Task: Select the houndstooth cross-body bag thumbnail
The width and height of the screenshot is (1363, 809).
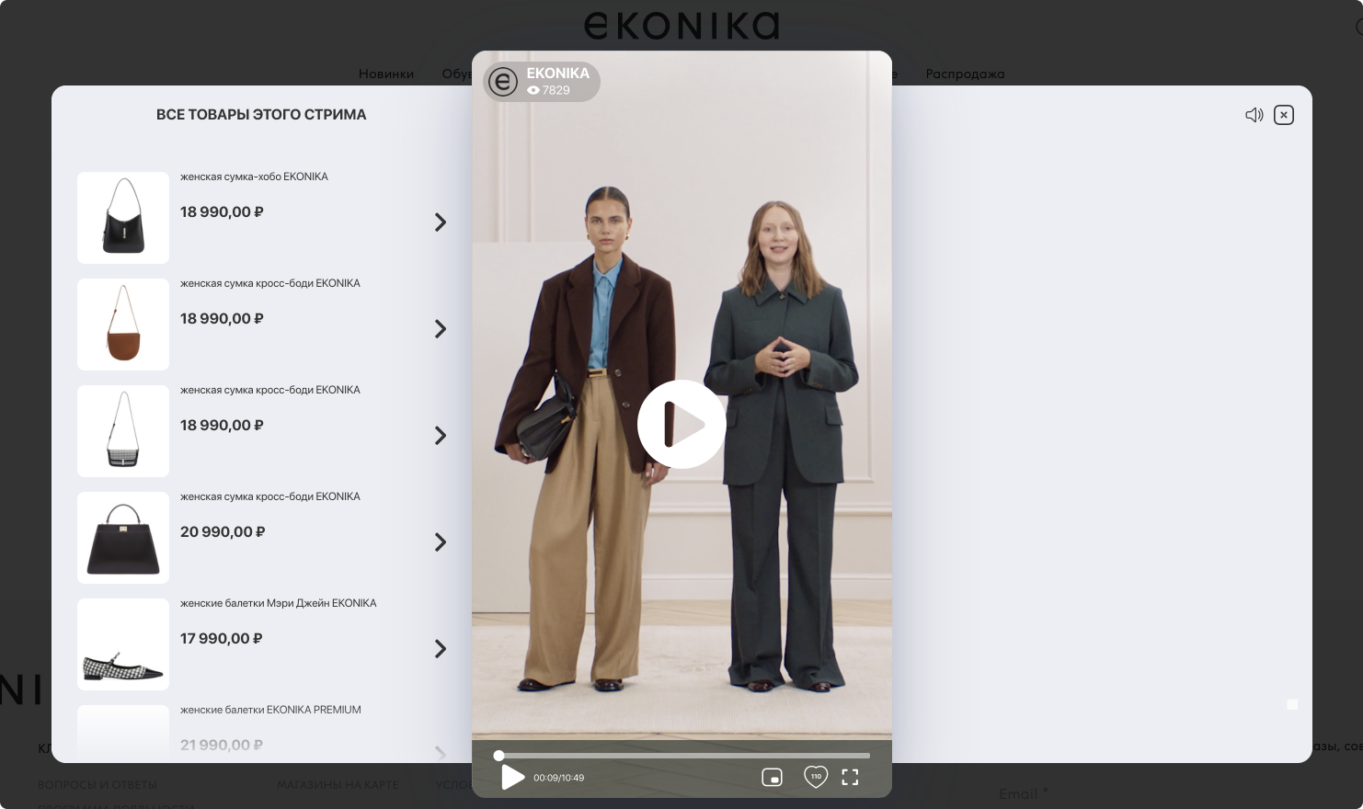Action: coord(123,431)
